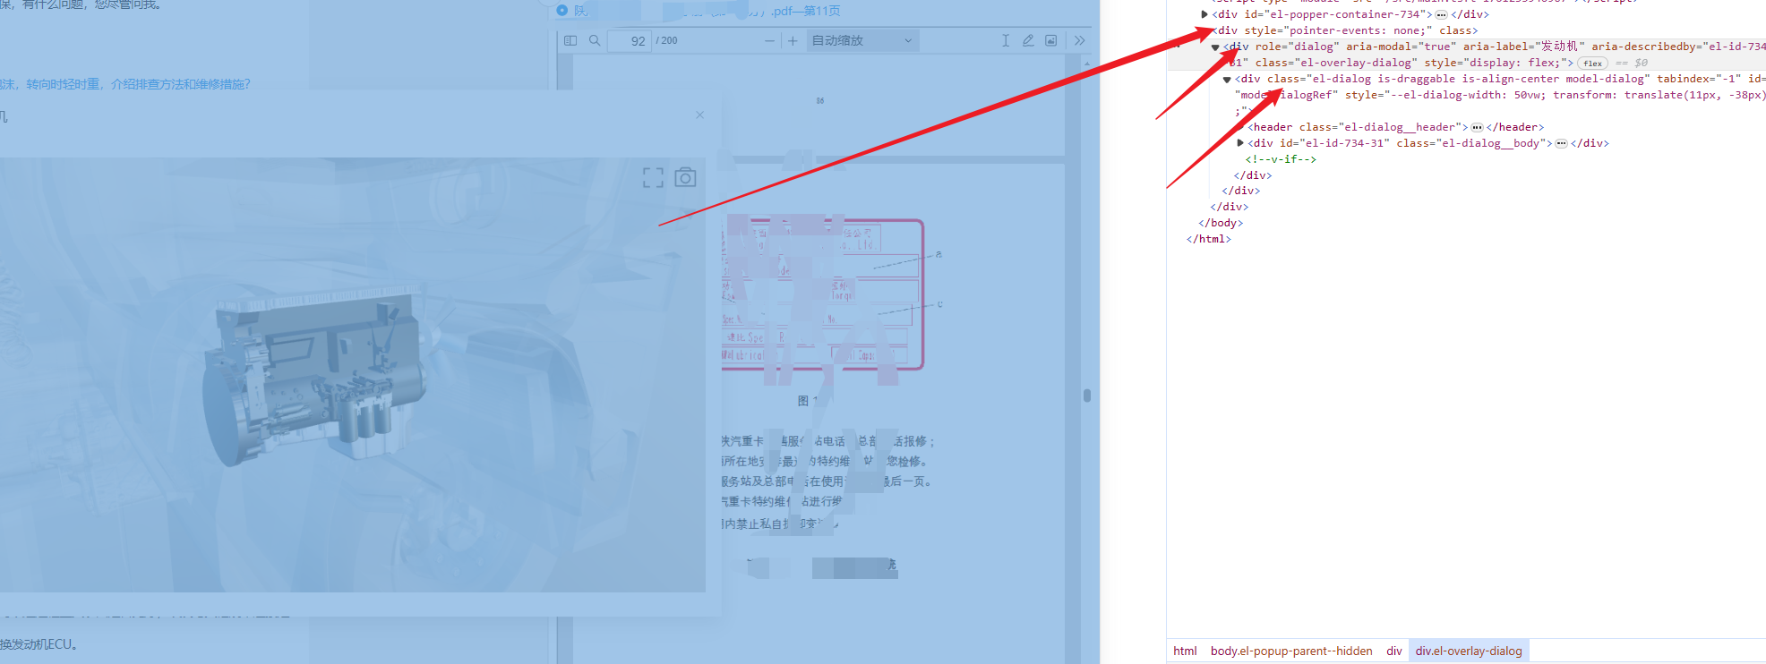1766x664 pixels.
Task: Click the nameplate figure in the PDF page
Action: [x=822, y=295]
